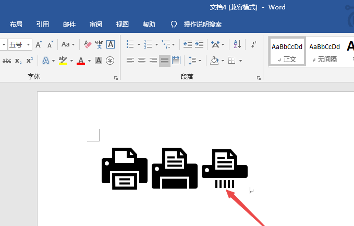Decrease paragraph indent
354x226 pixels.
pos(188,44)
